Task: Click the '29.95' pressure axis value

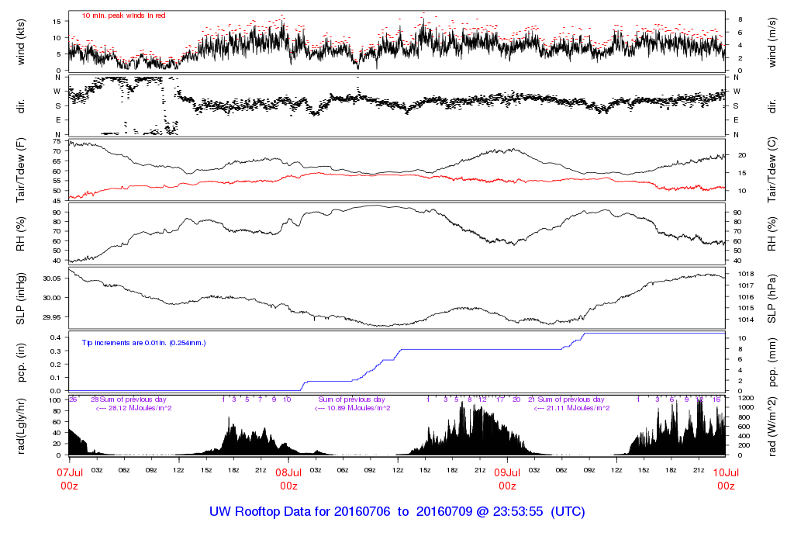Action: tap(52, 317)
